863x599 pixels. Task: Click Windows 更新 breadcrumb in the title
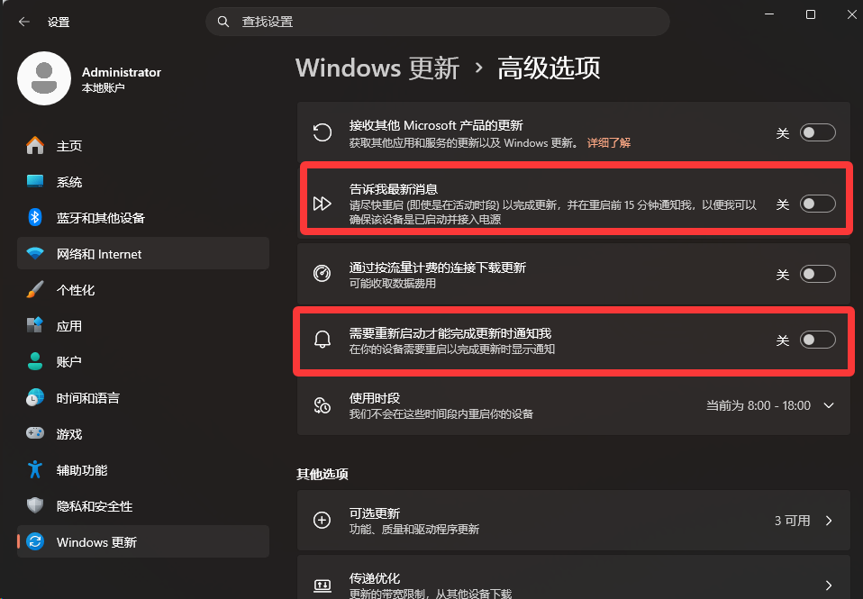(377, 68)
